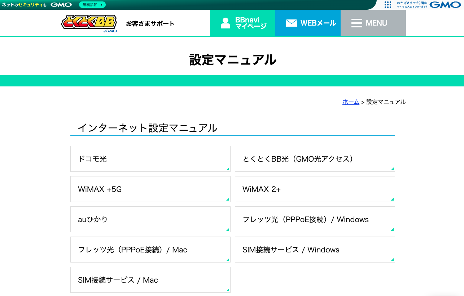
Task: Click the BBnavi person icon
Action: [226, 23]
